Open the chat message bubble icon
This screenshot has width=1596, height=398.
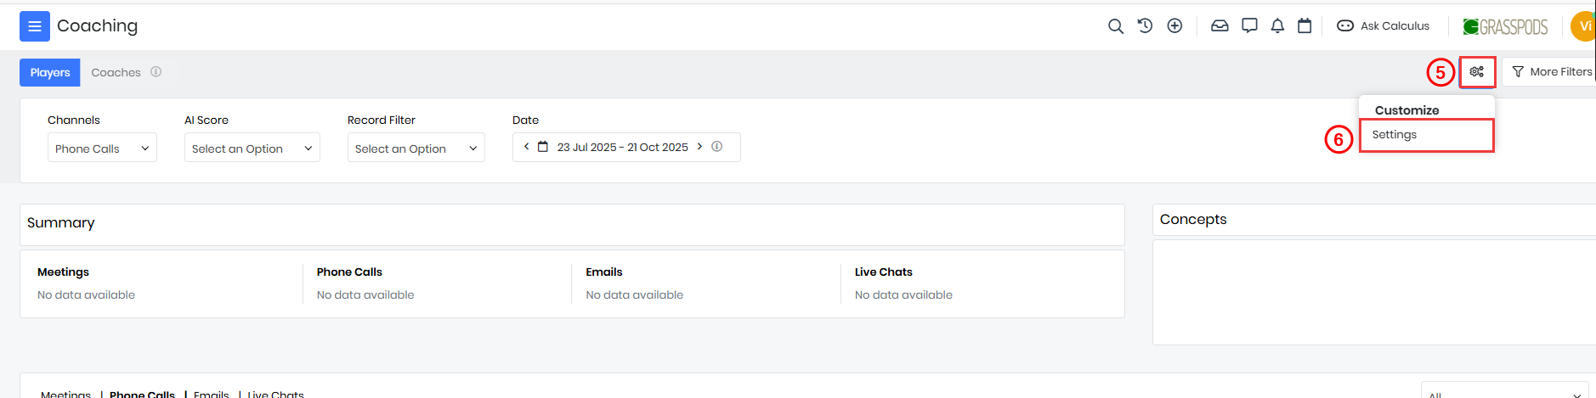(1248, 26)
